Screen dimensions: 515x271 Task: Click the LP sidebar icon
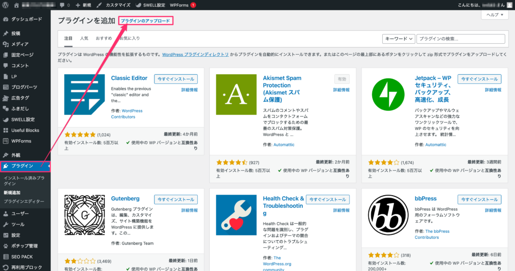pos(6,76)
